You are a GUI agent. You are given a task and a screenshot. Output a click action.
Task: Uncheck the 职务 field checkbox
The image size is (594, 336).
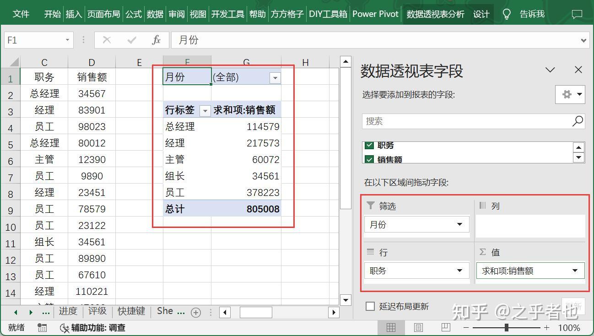pos(369,145)
